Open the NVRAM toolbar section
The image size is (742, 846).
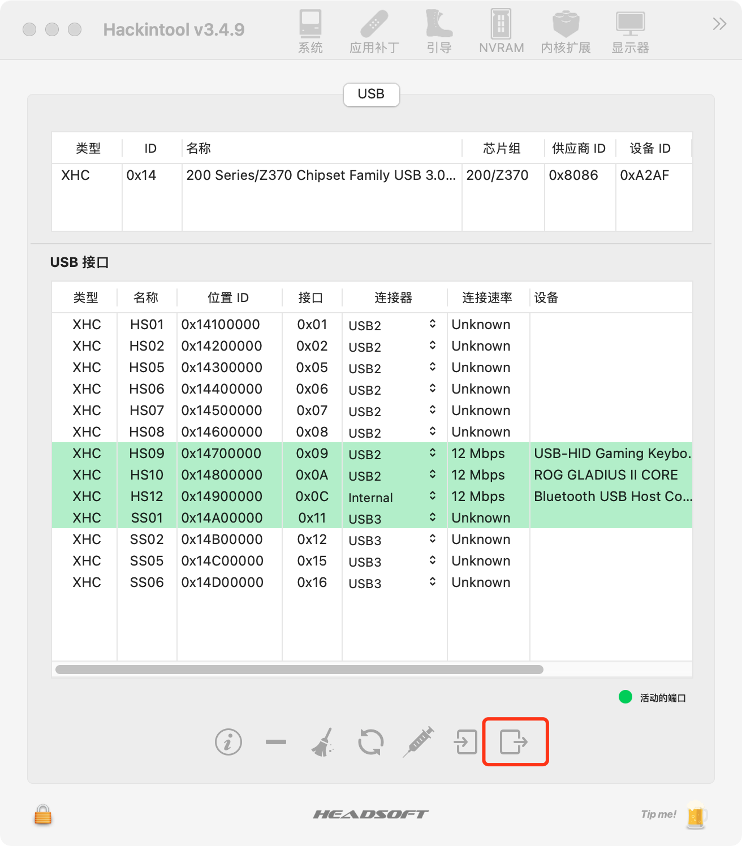501,32
